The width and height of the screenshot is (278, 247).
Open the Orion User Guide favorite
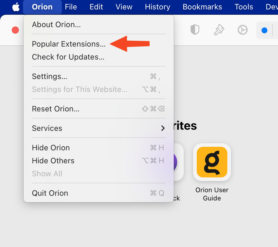coord(212,162)
